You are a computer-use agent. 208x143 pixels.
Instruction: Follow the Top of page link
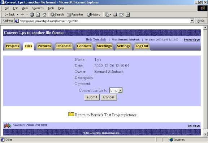coord(194,126)
